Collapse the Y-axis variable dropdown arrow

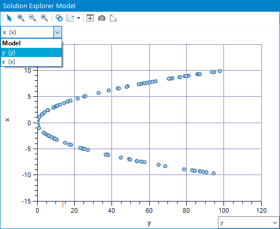tap(58, 32)
